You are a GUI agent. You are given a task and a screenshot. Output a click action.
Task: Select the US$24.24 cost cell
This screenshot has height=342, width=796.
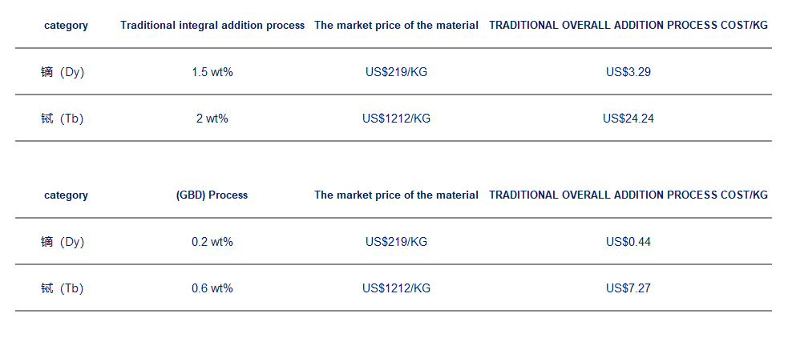(628, 119)
